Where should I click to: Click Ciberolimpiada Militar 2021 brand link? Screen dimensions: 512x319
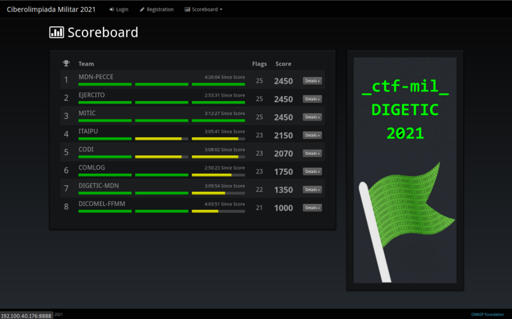point(51,9)
